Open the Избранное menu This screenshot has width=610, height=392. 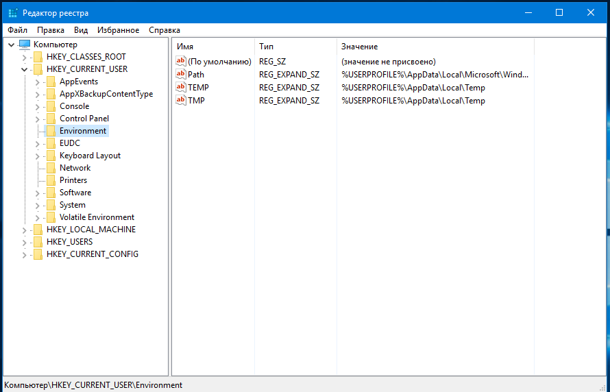(x=118, y=30)
